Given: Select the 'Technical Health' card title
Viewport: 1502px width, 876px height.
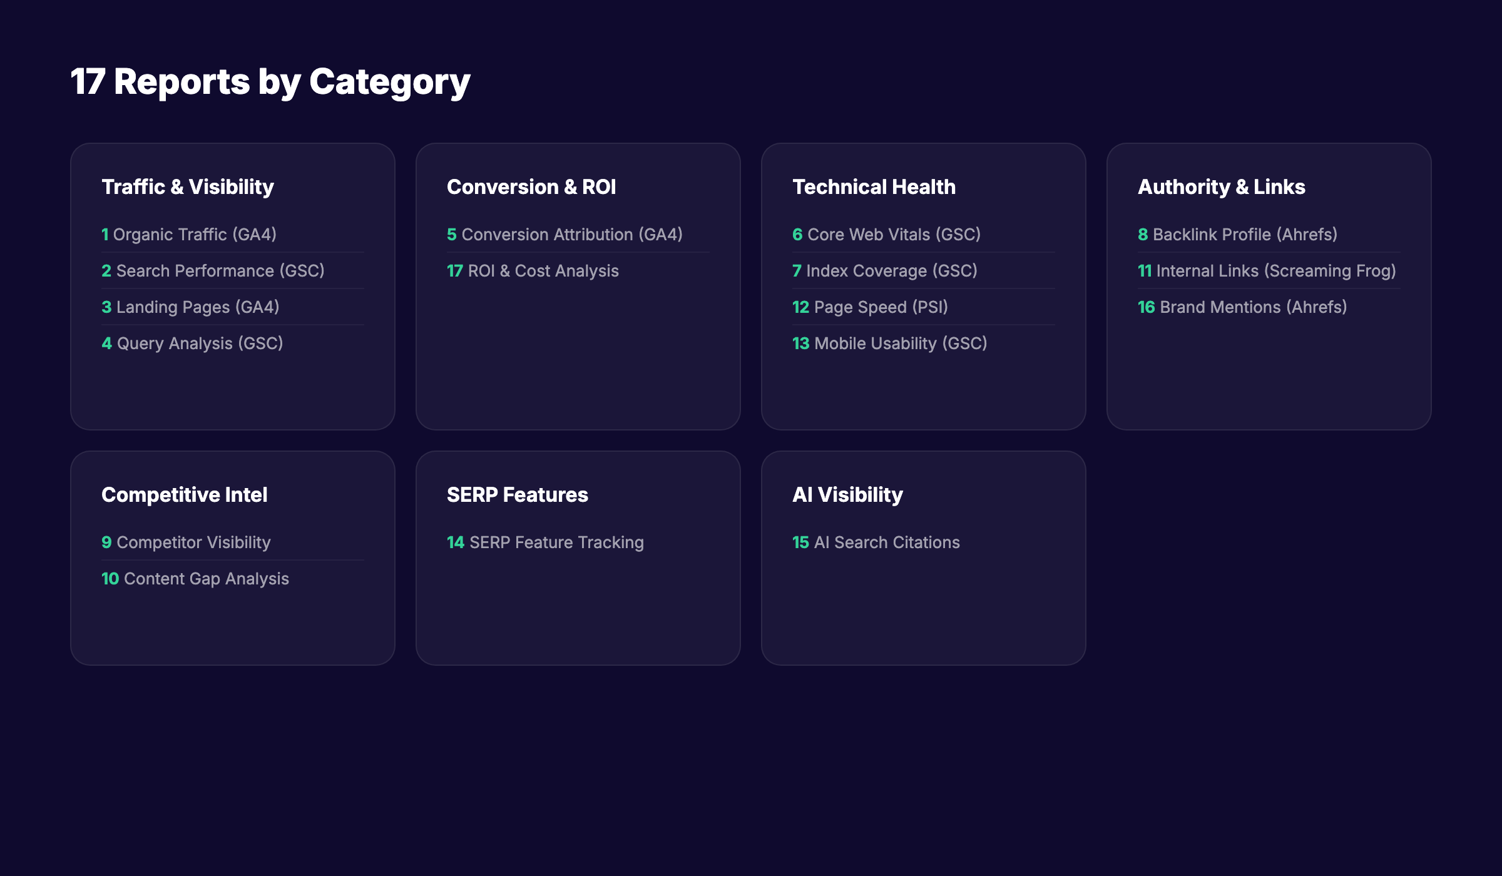Looking at the screenshot, I should pyautogui.click(x=874, y=186).
